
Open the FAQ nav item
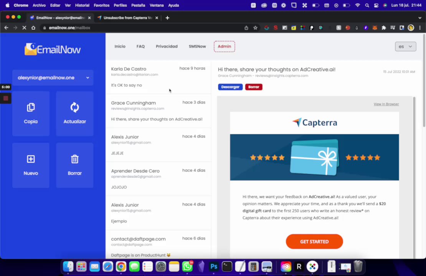click(x=140, y=46)
